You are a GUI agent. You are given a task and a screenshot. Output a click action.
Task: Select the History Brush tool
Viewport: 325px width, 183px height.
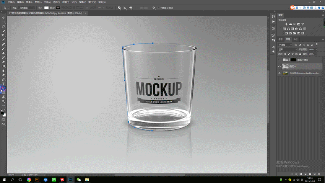coord(3,57)
